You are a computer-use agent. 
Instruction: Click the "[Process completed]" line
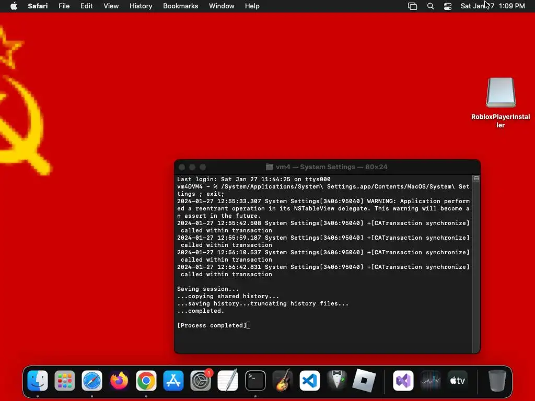(x=212, y=325)
